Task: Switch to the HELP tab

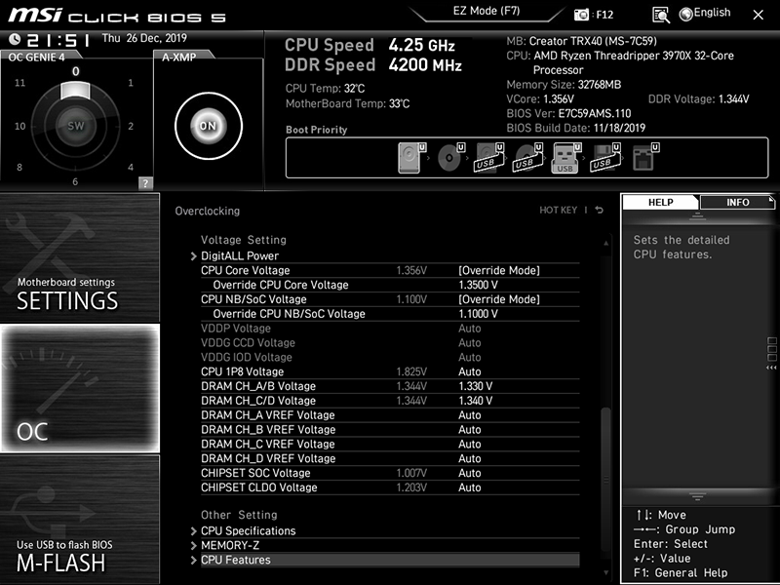Action: (x=661, y=202)
